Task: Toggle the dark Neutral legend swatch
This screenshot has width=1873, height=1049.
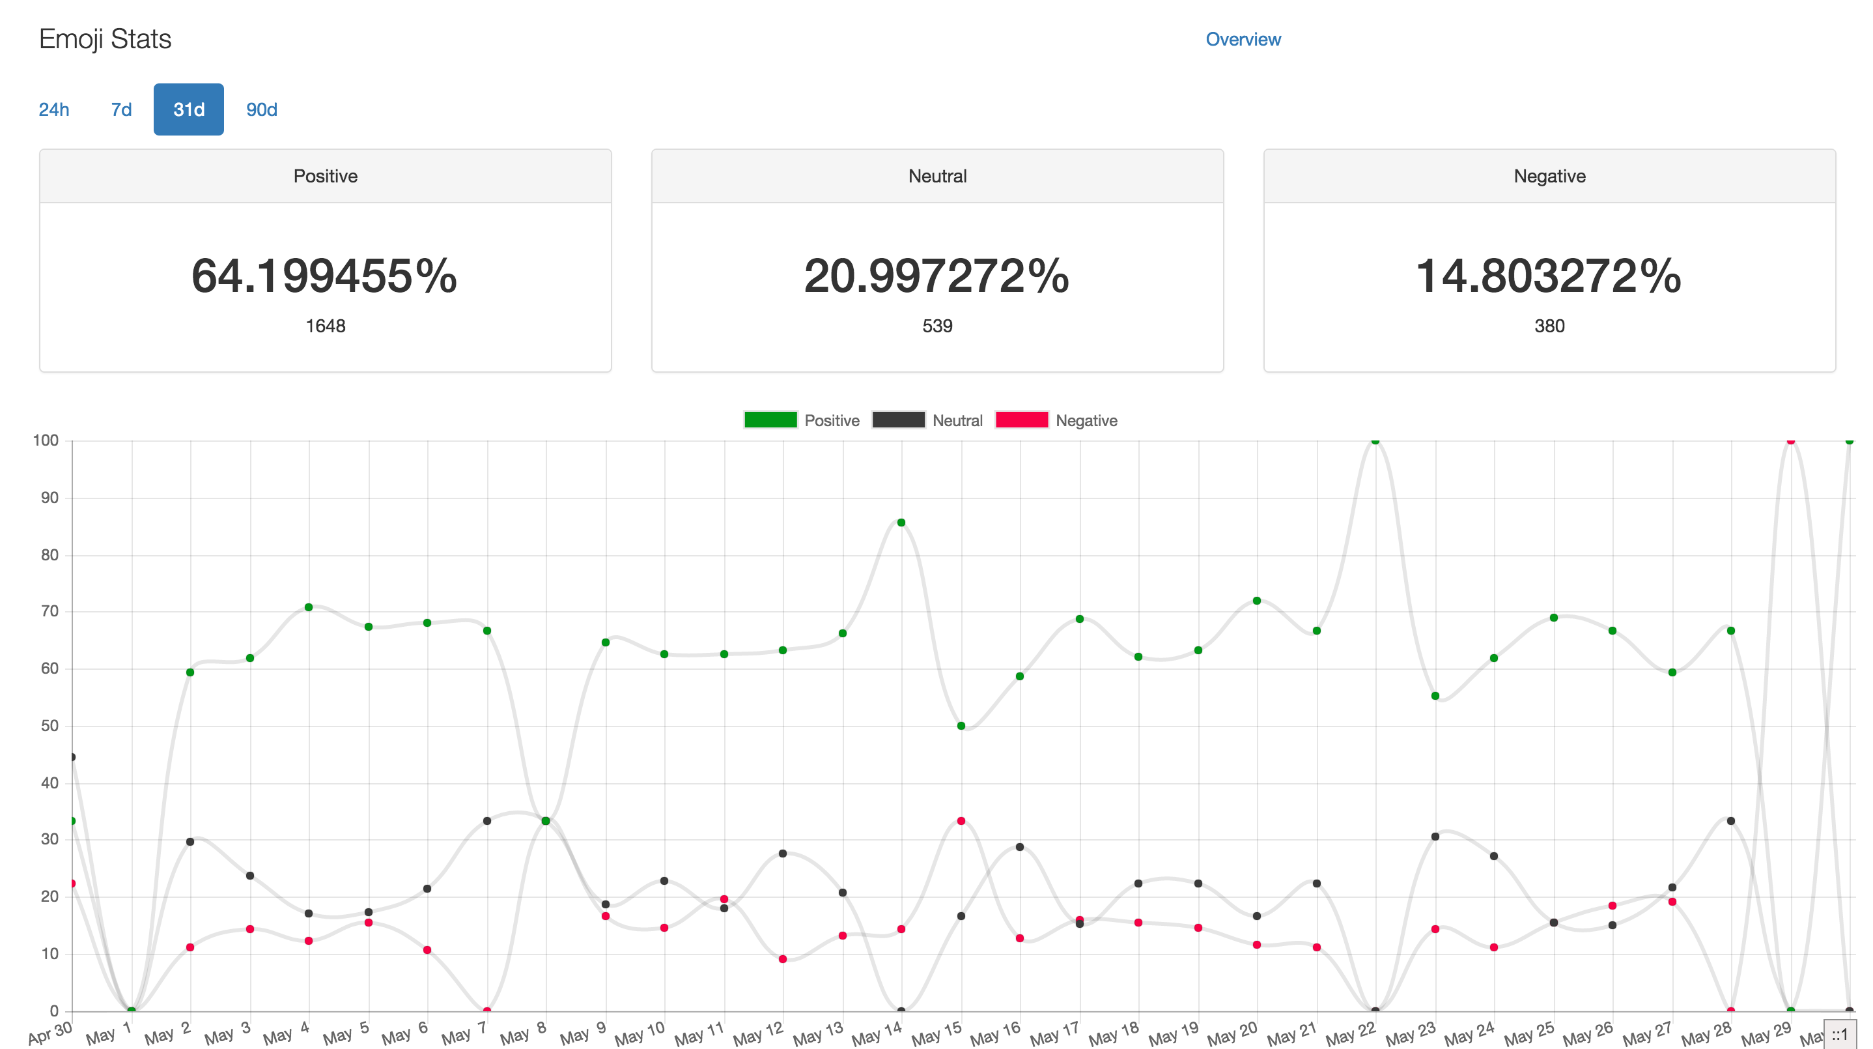Action: 898,420
